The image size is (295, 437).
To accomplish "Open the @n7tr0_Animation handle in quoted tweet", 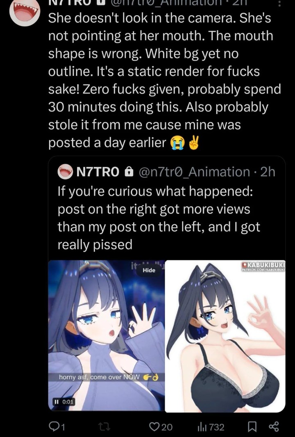I will click(194, 172).
